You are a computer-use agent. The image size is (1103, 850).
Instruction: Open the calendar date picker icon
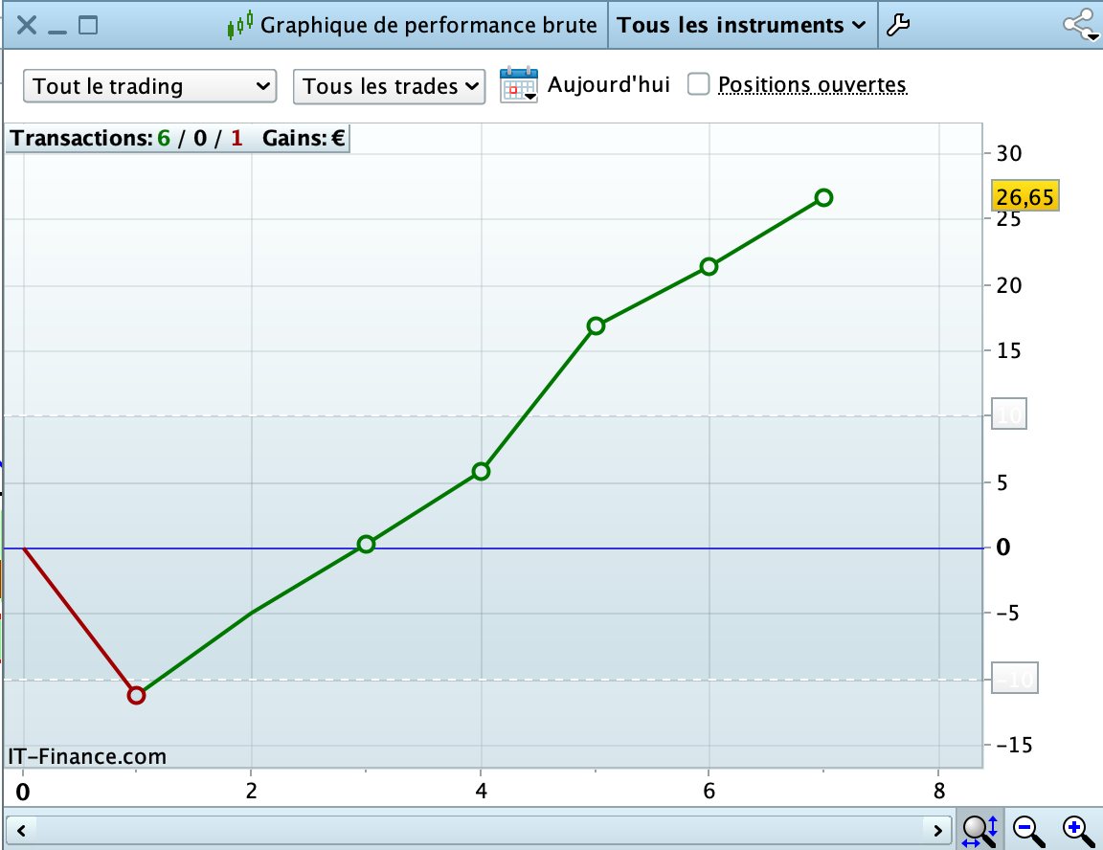[x=518, y=85]
